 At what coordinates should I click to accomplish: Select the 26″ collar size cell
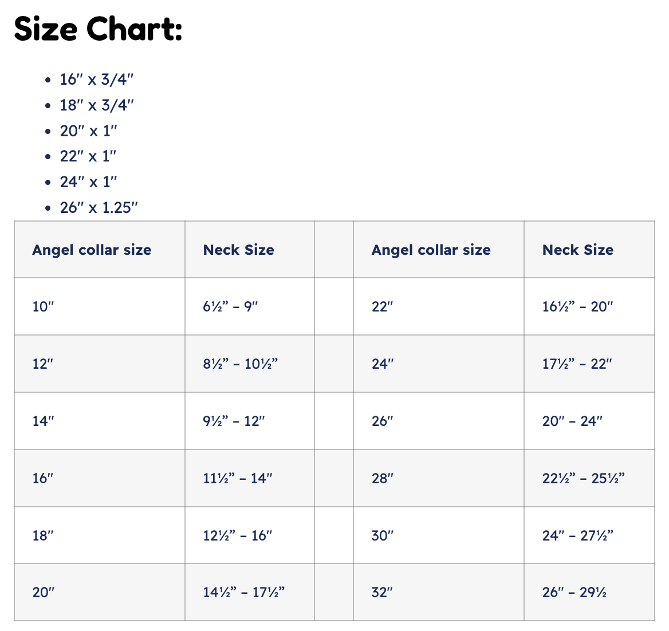coord(439,421)
